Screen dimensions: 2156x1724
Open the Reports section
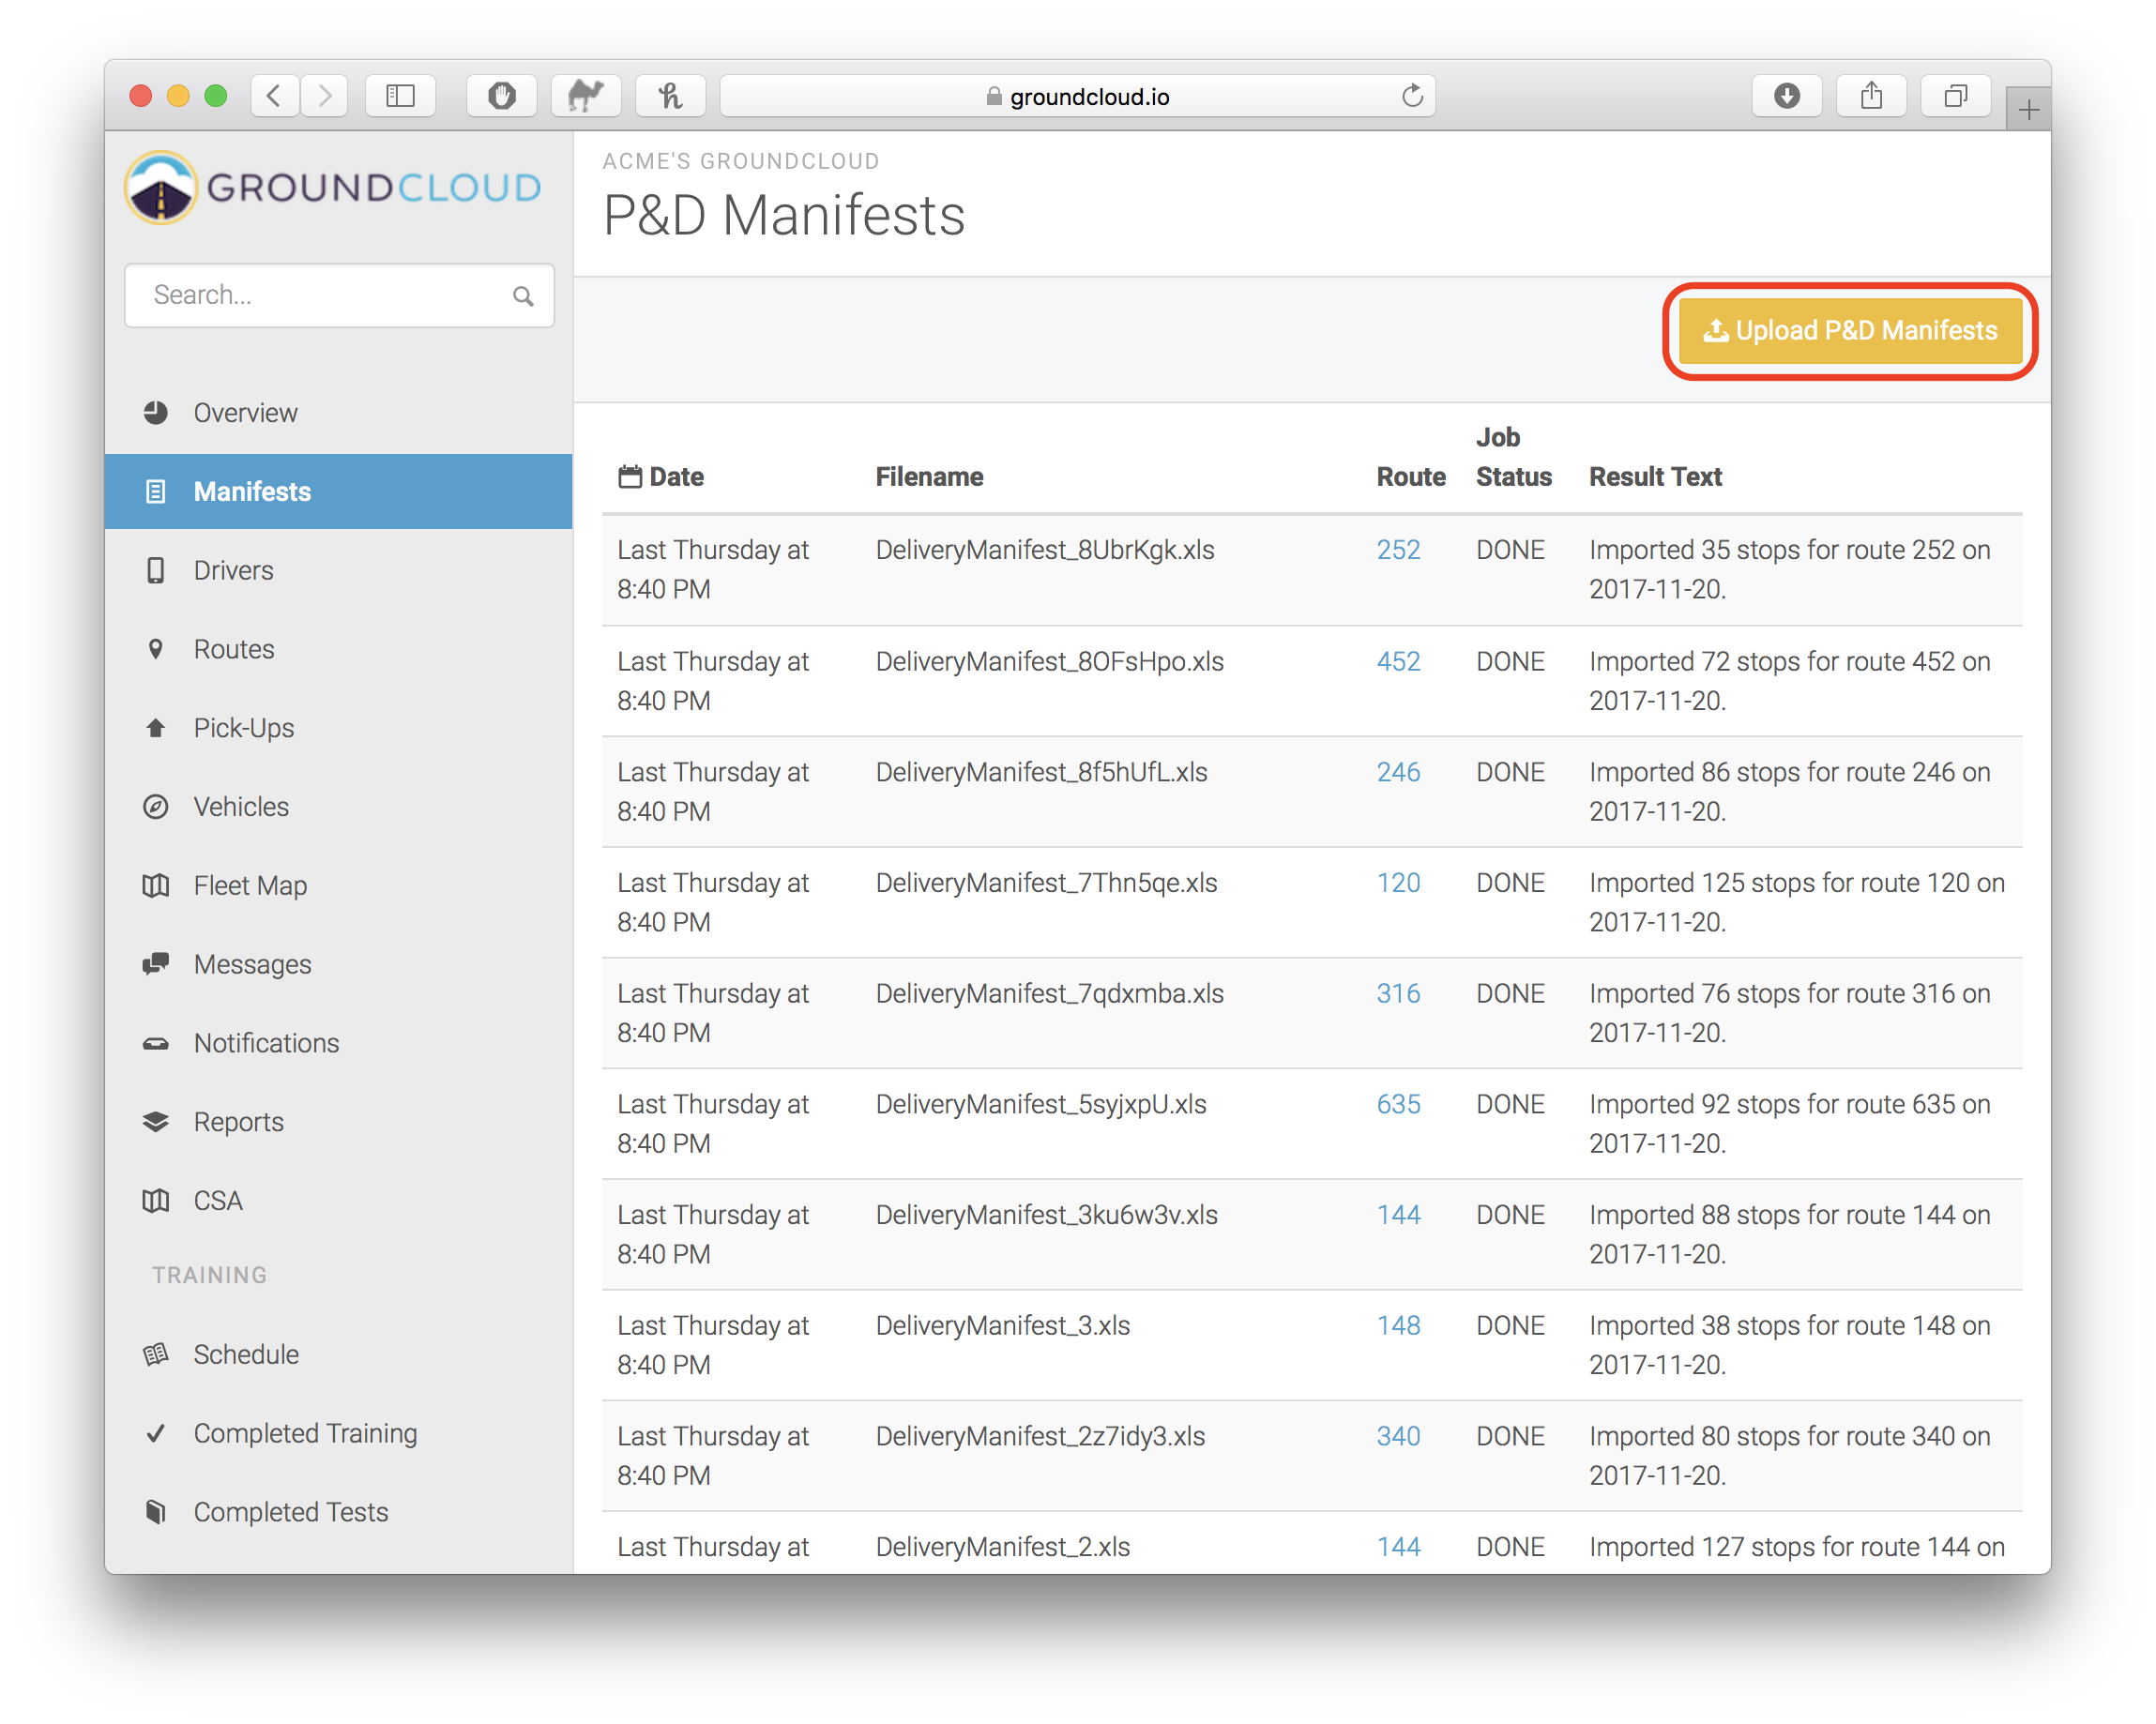point(339,1122)
